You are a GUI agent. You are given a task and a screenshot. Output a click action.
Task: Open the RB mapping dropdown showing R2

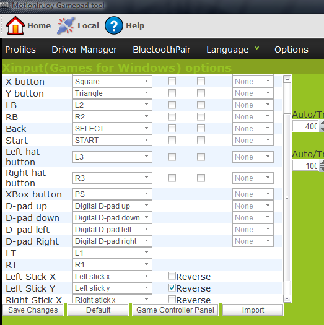pyautogui.click(x=112, y=117)
